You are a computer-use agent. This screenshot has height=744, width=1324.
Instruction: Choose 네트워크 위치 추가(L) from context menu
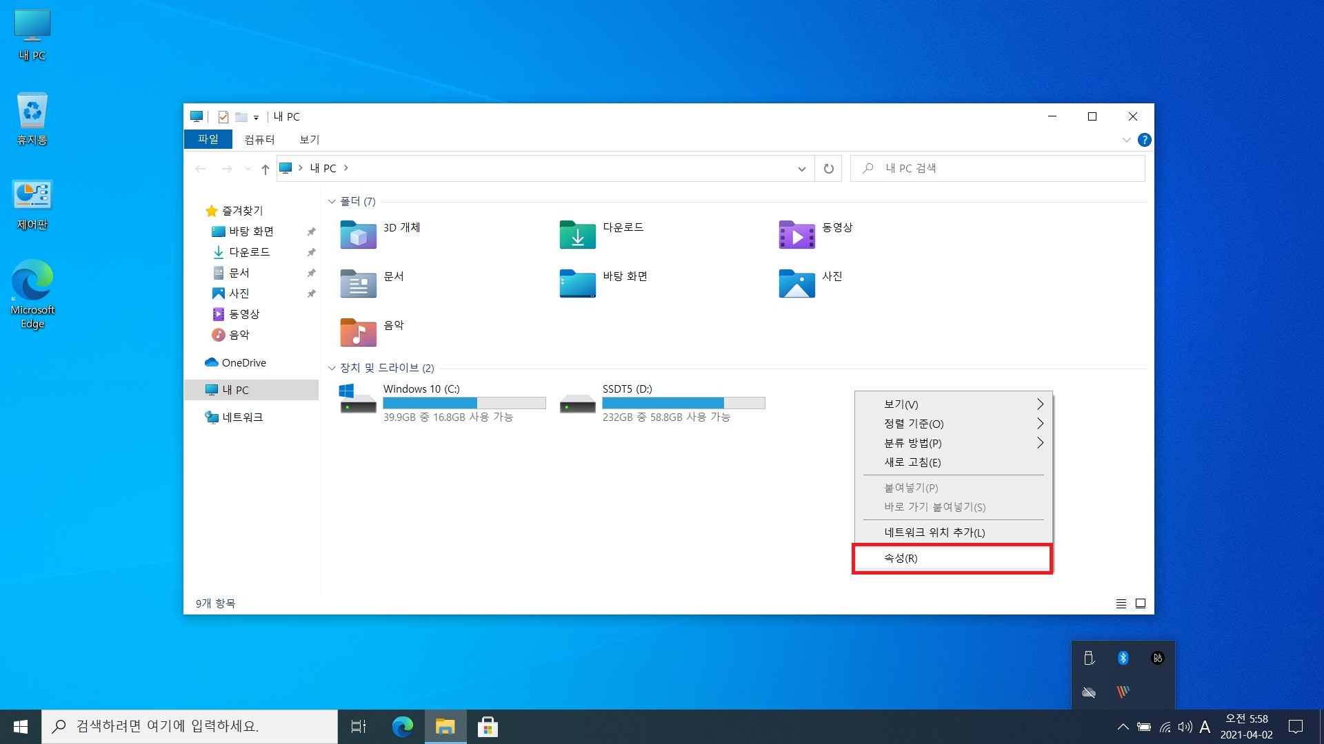(954, 533)
